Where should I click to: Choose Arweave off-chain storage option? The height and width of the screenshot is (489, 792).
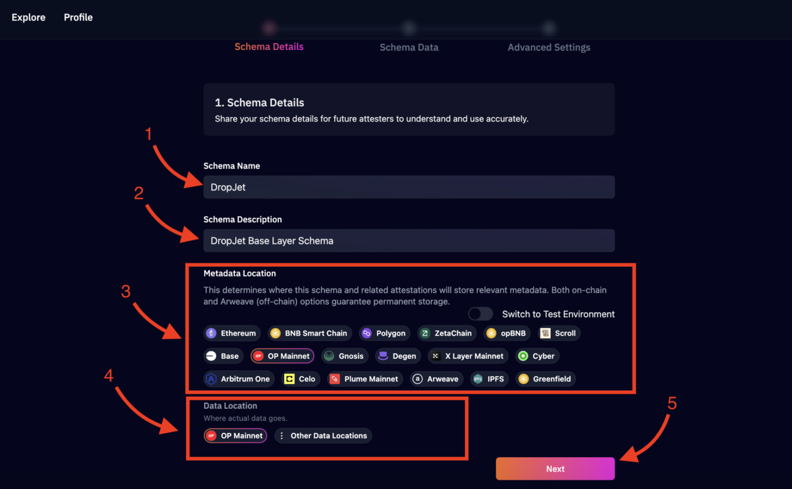coord(436,379)
